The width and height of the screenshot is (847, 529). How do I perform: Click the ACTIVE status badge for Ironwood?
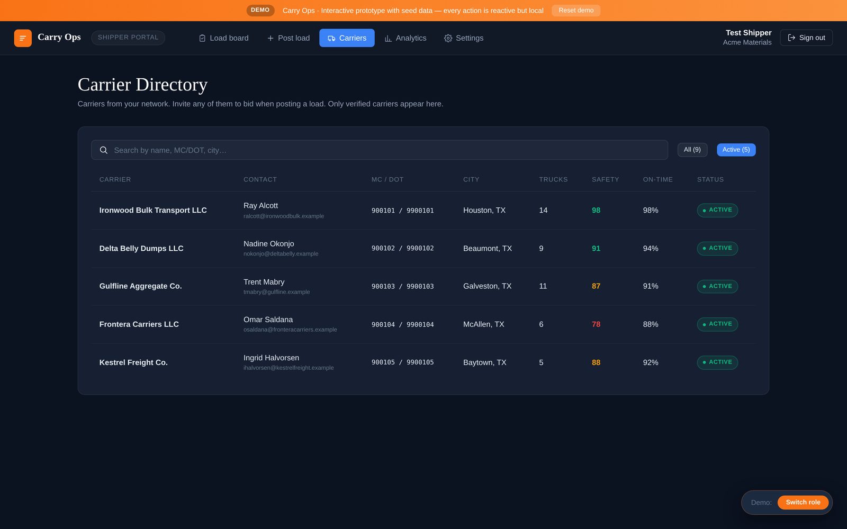(717, 210)
